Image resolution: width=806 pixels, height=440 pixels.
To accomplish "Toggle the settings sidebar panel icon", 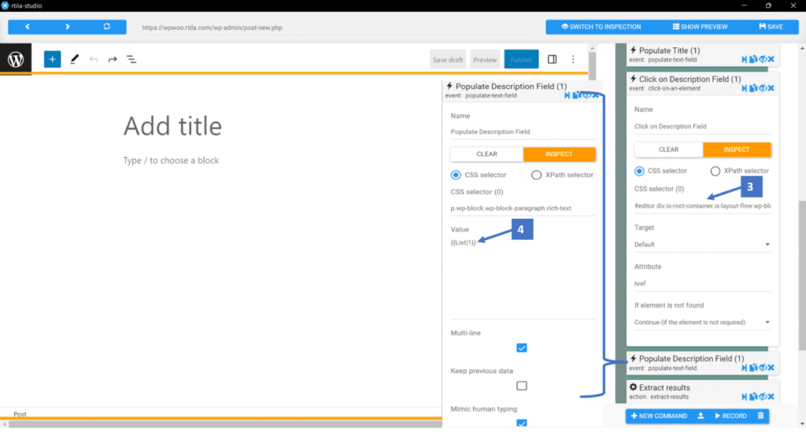I will [552, 60].
